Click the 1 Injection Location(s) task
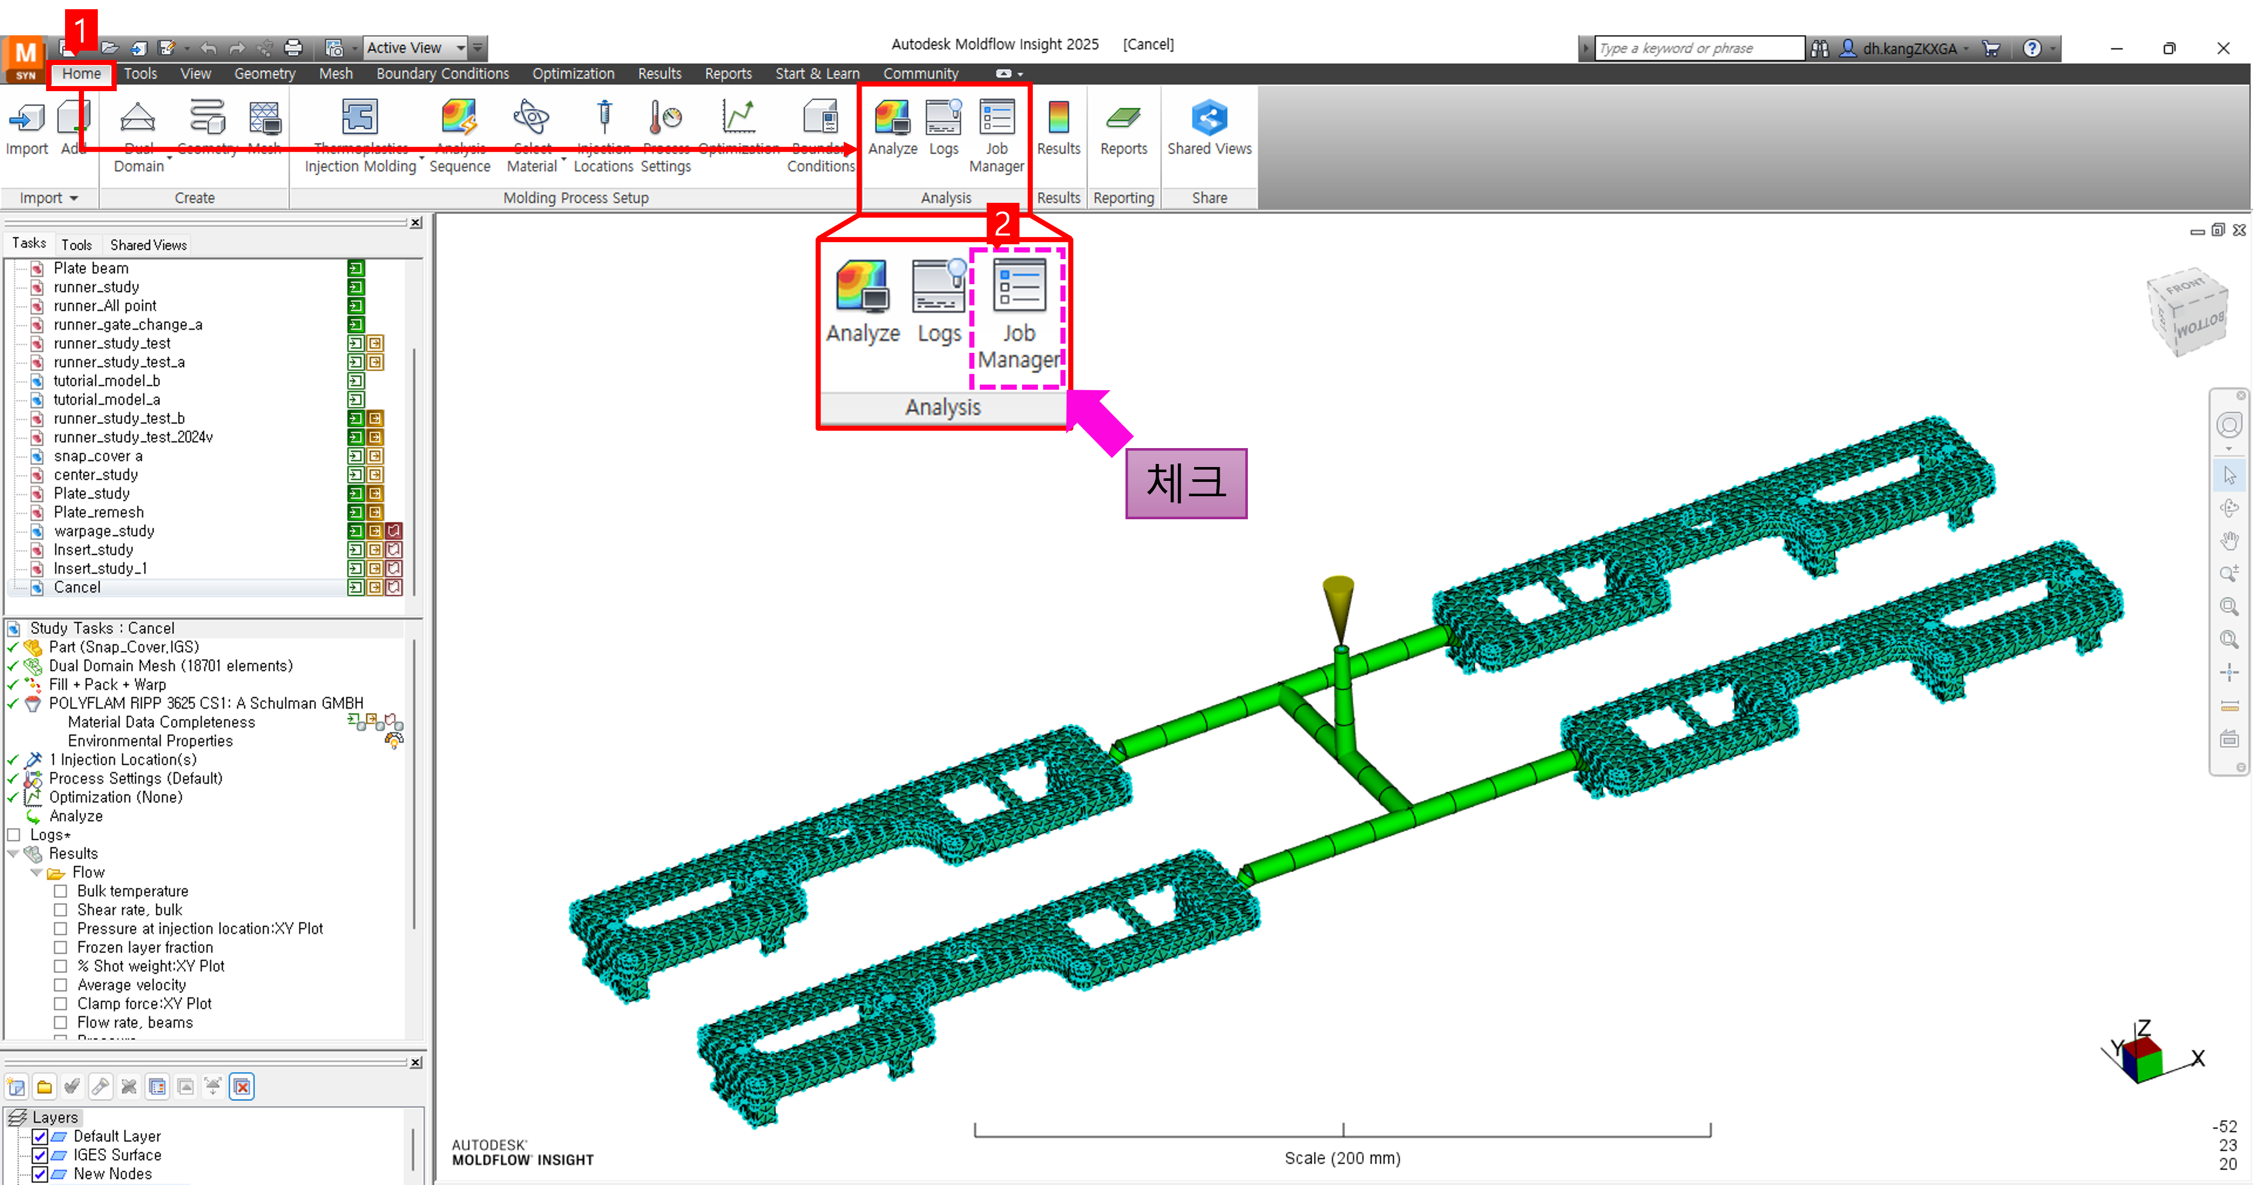This screenshot has height=1185, width=2253. point(122,760)
